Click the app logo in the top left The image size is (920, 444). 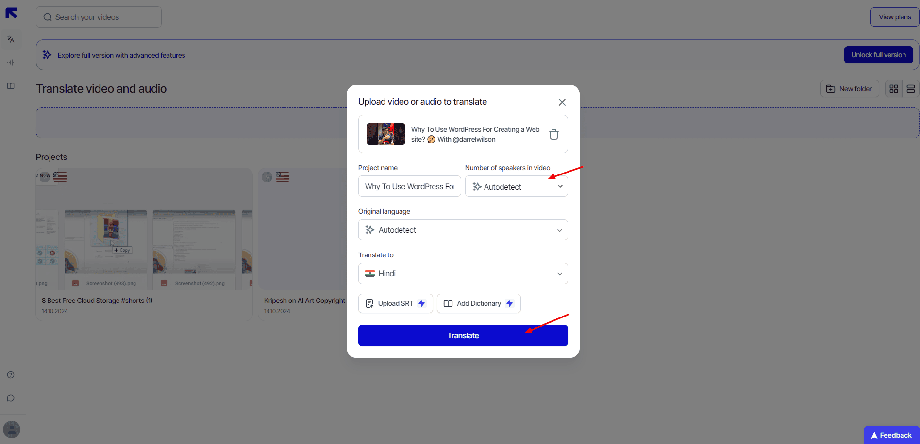[11, 13]
